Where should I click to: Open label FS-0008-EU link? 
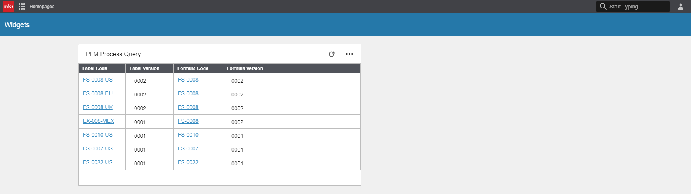[x=98, y=94]
